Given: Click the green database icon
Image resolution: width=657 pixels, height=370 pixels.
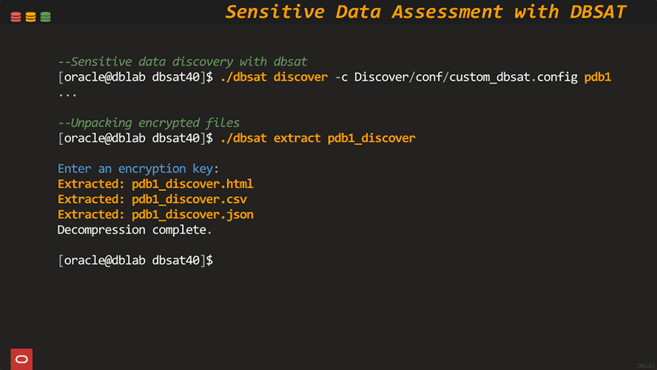Looking at the screenshot, I should click(45, 16).
